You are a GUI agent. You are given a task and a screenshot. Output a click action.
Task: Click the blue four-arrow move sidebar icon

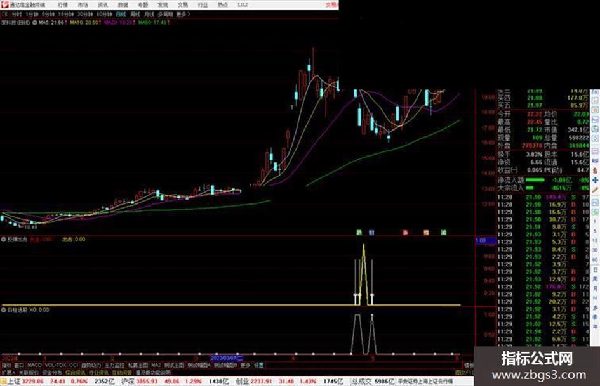coord(595,180)
